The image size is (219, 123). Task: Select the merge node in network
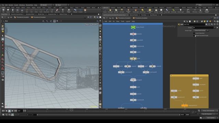133,80
